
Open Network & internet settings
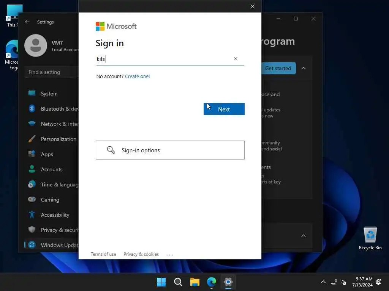(x=52, y=124)
